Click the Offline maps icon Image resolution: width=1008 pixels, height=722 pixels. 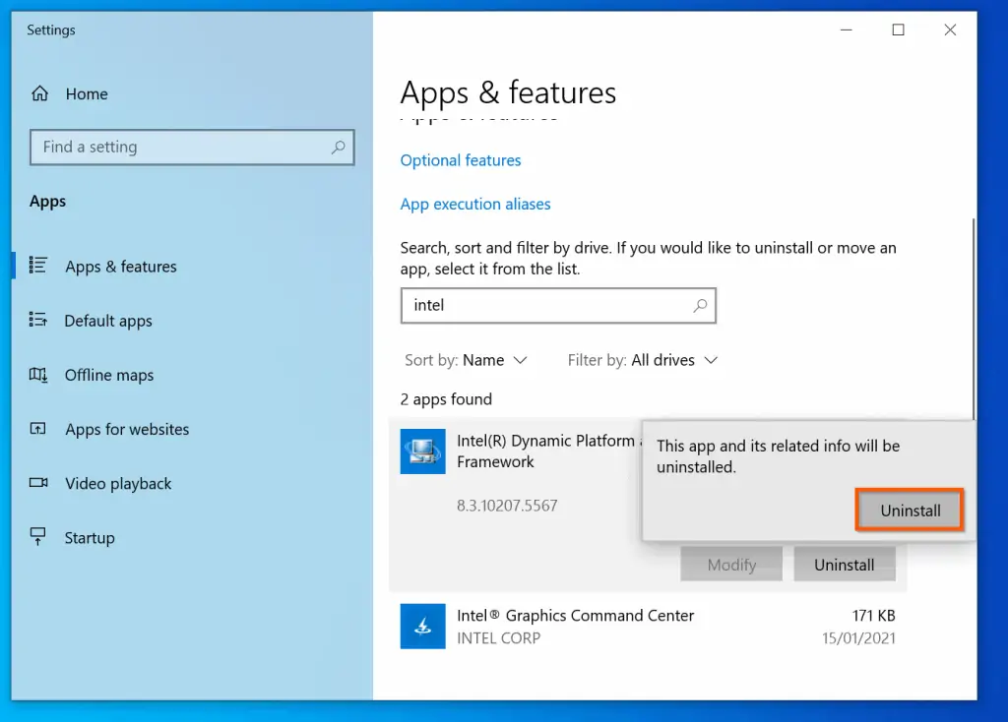(38, 375)
